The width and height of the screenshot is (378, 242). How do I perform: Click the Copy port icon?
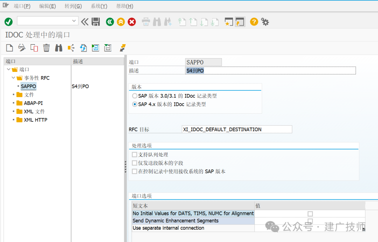coord(34,48)
